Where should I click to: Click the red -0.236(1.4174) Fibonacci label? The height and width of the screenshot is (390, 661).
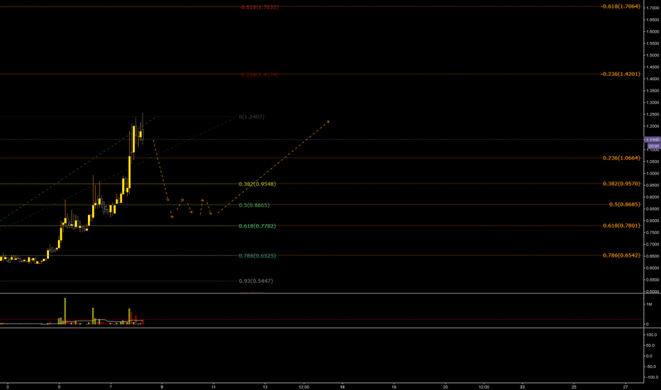(258, 75)
